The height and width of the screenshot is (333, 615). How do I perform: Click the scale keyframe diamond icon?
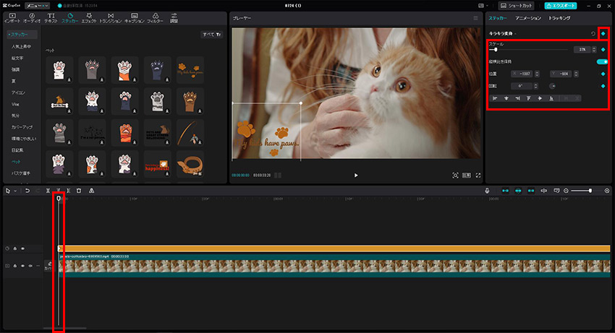click(x=603, y=49)
